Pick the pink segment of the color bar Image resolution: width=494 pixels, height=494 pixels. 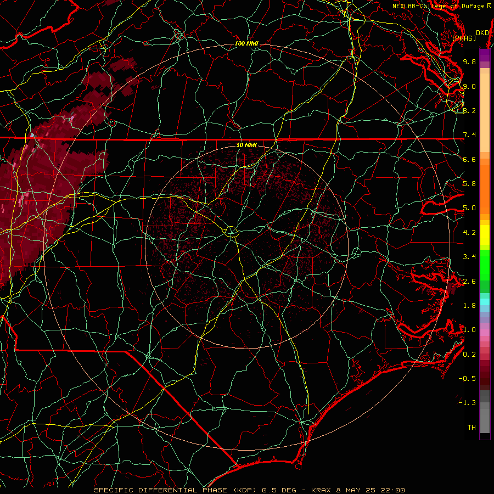point(485,333)
